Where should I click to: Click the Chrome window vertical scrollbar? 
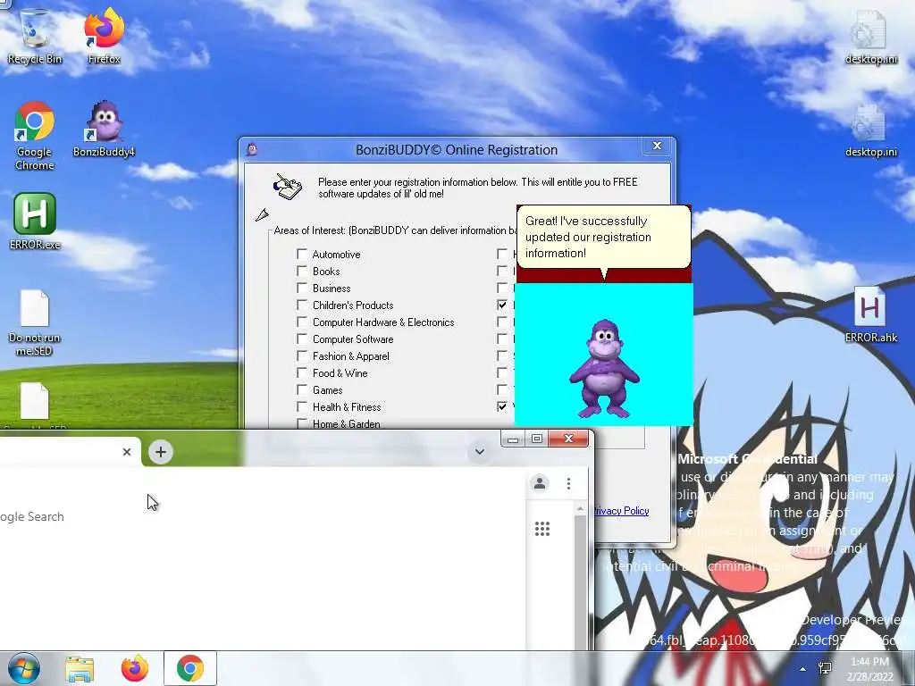click(580, 578)
